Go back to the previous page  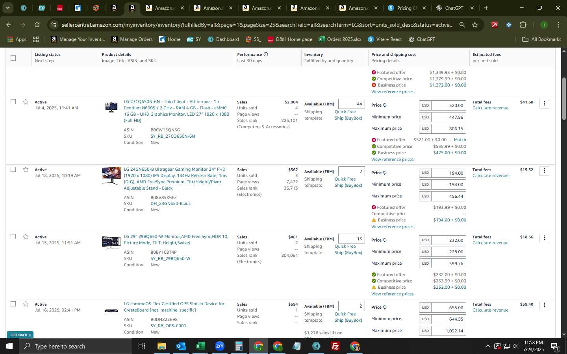(9, 25)
